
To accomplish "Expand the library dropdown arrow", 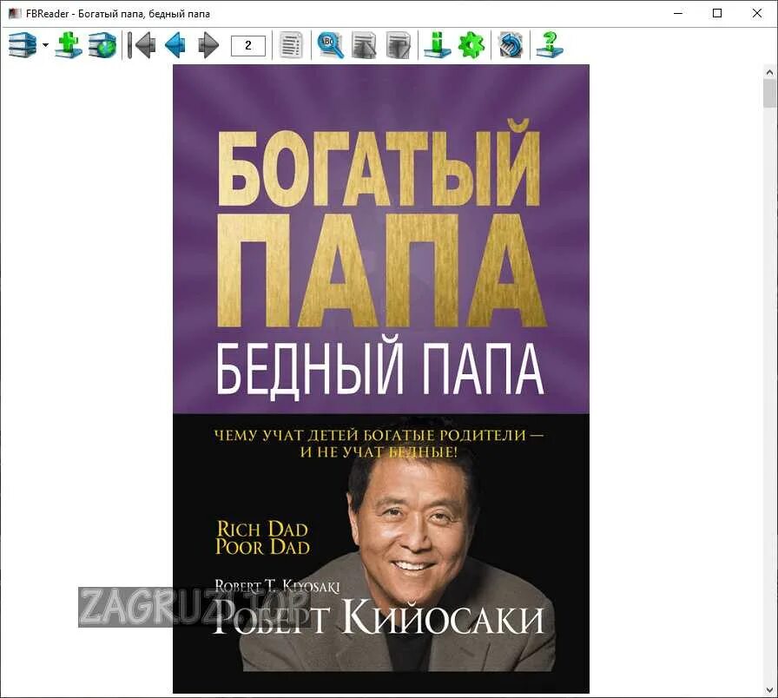I will pyautogui.click(x=45, y=45).
